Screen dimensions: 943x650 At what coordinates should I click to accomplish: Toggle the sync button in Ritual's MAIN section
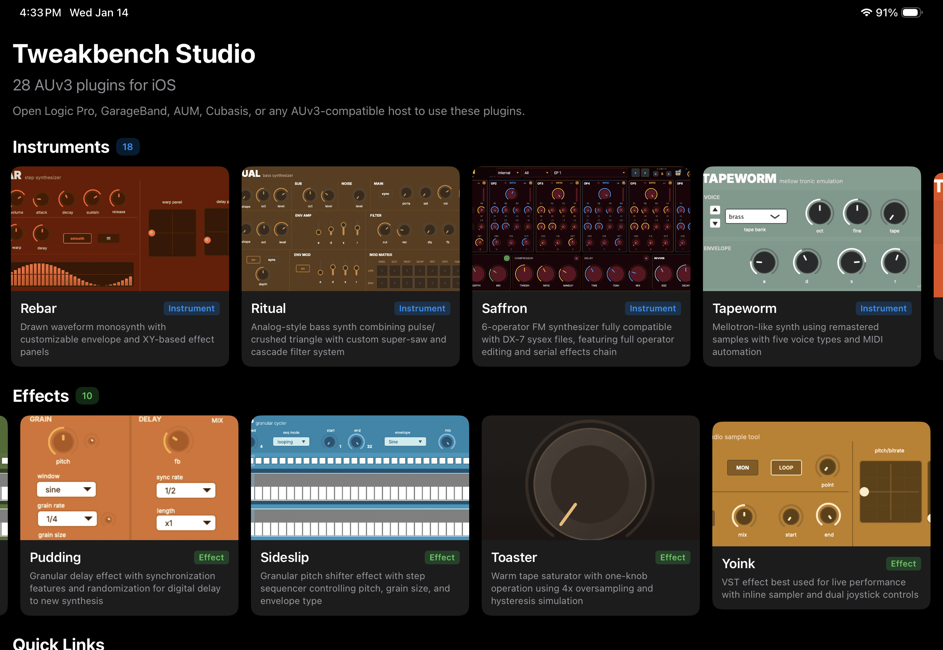[385, 194]
